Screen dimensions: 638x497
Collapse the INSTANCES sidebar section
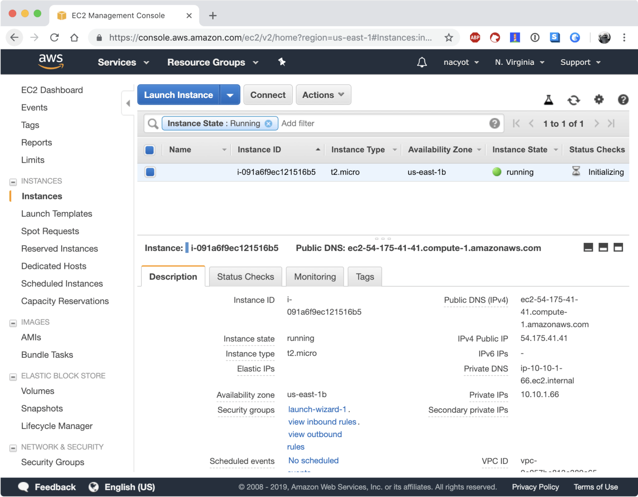point(13,182)
